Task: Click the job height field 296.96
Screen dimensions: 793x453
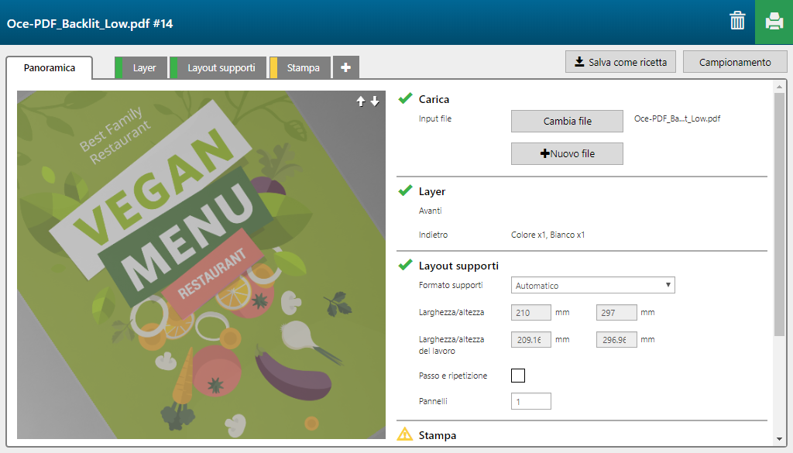Action: (x=616, y=340)
